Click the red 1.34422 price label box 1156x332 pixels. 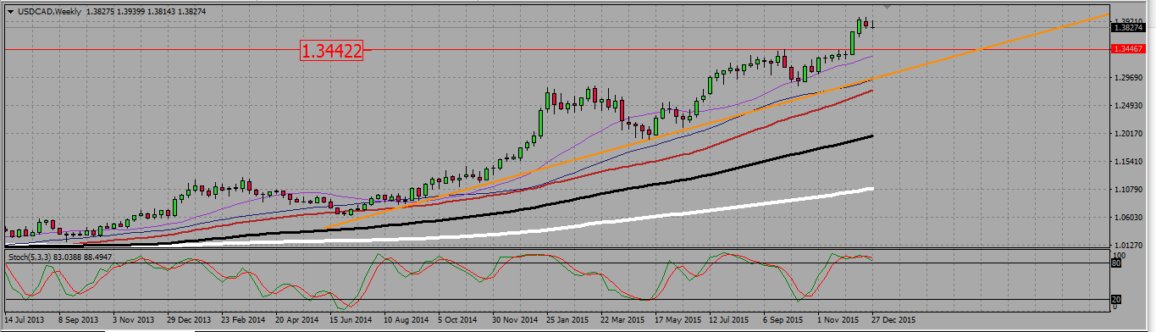pyautogui.click(x=331, y=51)
